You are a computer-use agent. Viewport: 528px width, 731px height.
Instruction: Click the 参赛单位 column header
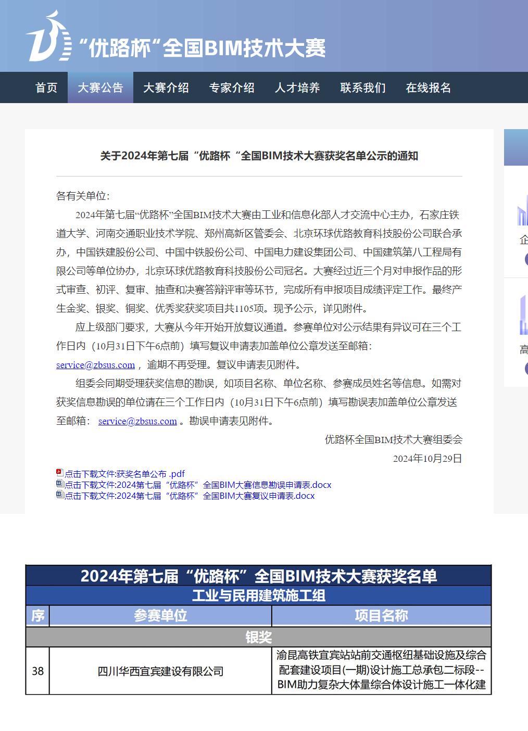click(x=160, y=615)
